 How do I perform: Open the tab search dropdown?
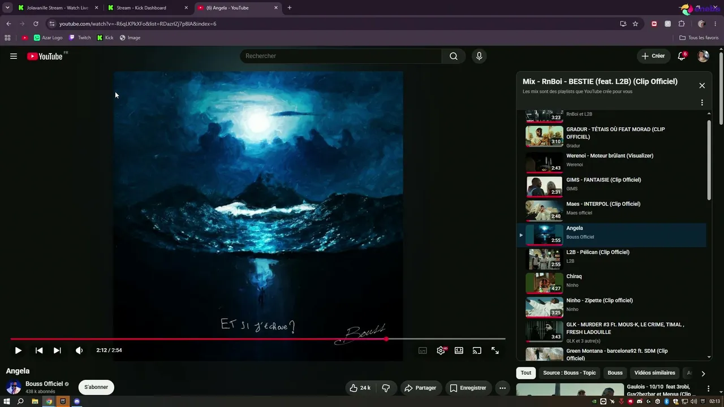(7, 8)
